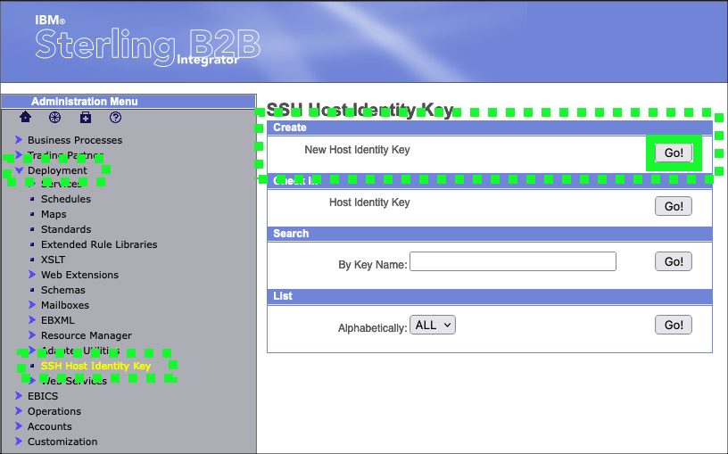Open the Alphabetically ALL dropdown

433,325
